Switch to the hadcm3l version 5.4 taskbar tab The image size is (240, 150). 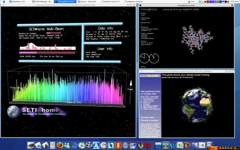pos(111,1)
